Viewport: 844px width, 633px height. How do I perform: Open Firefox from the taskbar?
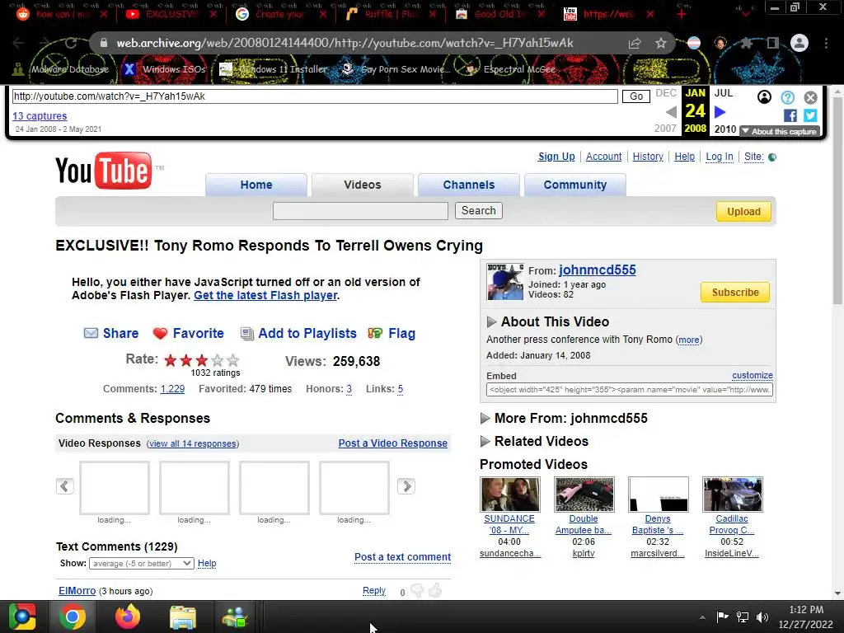point(128,617)
